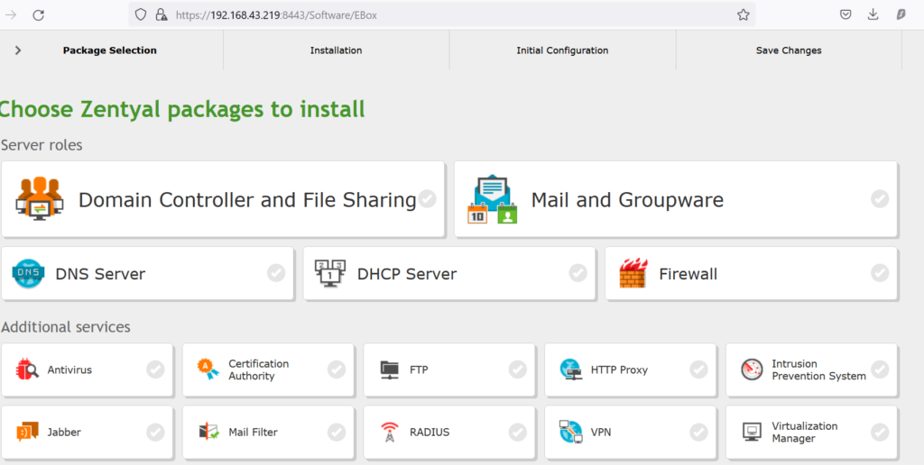The height and width of the screenshot is (465, 924).
Task: Toggle the VPN checkmark
Action: click(x=699, y=432)
